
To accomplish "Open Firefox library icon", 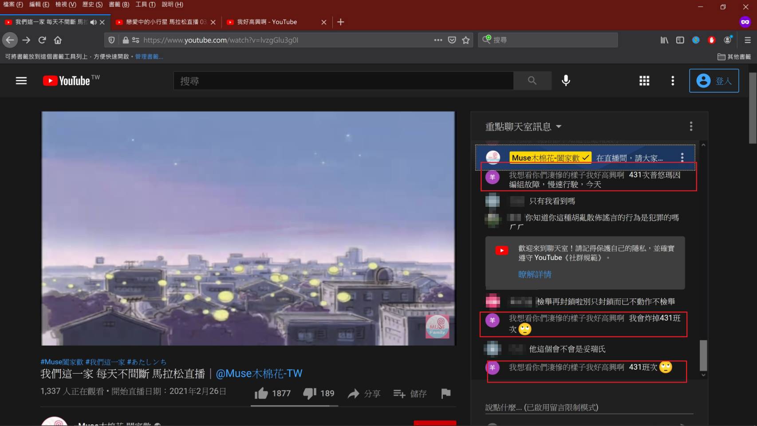I will 664,40.
